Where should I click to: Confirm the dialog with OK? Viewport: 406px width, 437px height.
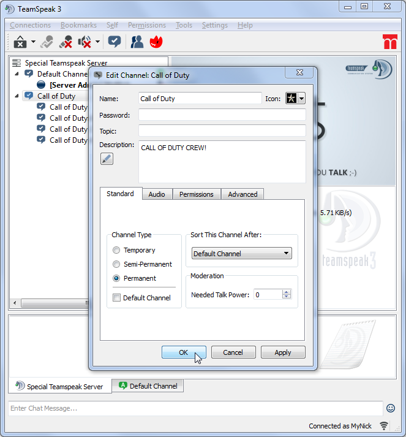pyautogui.click(x=184, y=352)
